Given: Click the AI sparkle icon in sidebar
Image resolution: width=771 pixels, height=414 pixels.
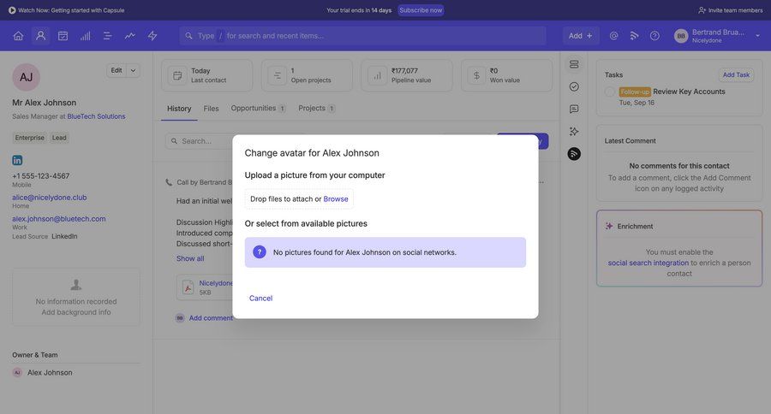Looking at the screenshot, I should pyautogui.click(x=574, y=132).
